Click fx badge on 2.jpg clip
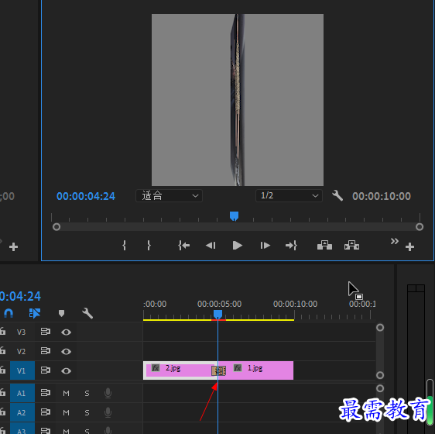Viewport: 435px width, 434px height. coord(156,368)
